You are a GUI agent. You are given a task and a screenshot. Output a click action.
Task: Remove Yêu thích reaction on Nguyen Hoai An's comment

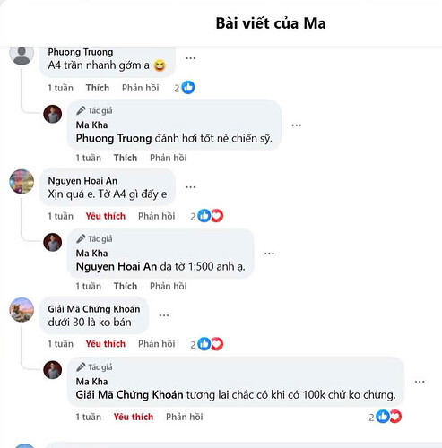[106, 216]
